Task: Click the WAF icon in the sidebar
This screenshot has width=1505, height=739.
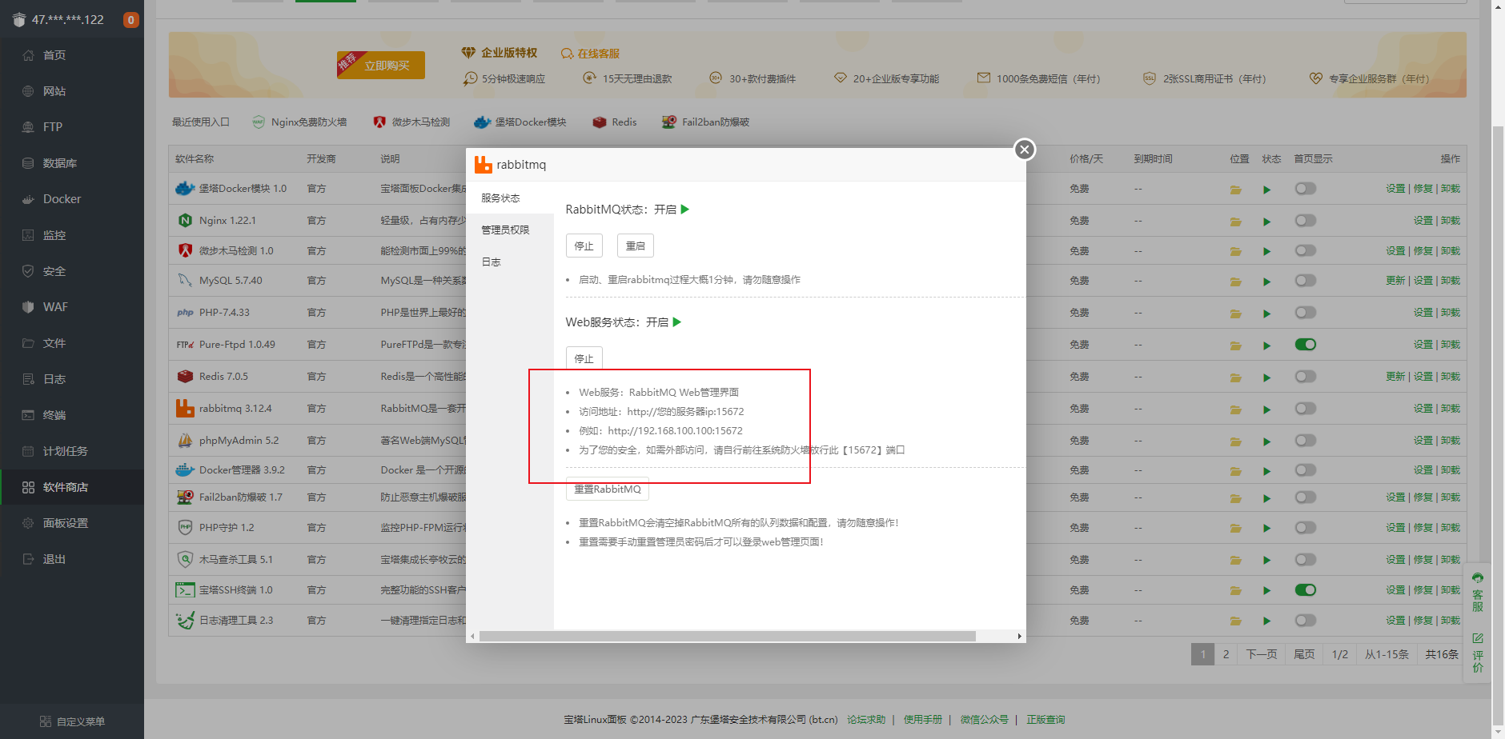Action: tap(28, 307)
